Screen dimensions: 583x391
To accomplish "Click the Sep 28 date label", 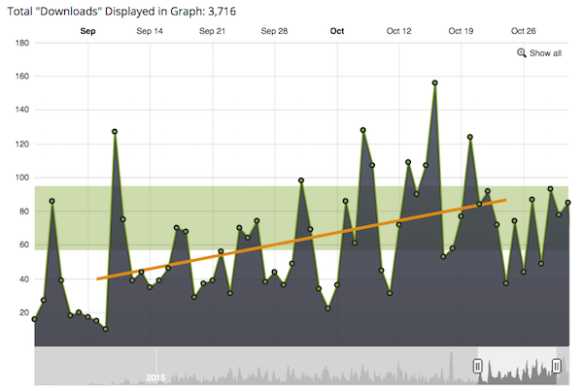I will (x=275, y=31).
